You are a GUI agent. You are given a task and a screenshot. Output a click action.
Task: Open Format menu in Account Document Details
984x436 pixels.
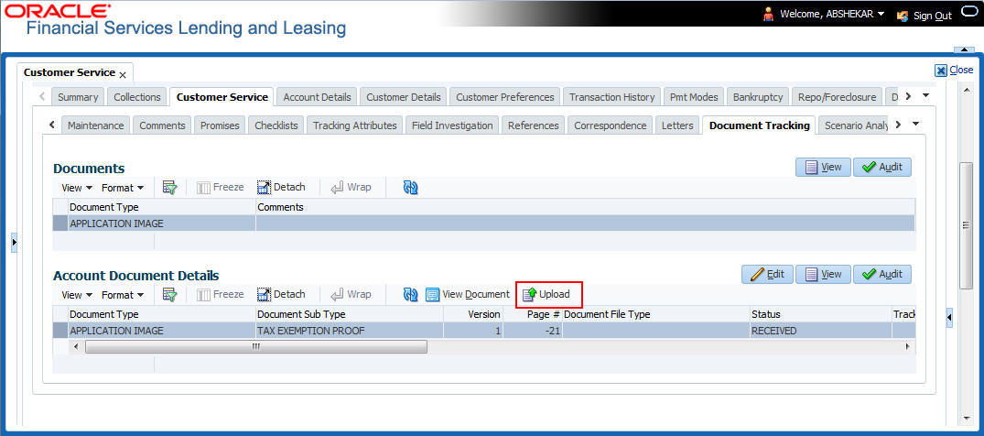tap(123, 294)
